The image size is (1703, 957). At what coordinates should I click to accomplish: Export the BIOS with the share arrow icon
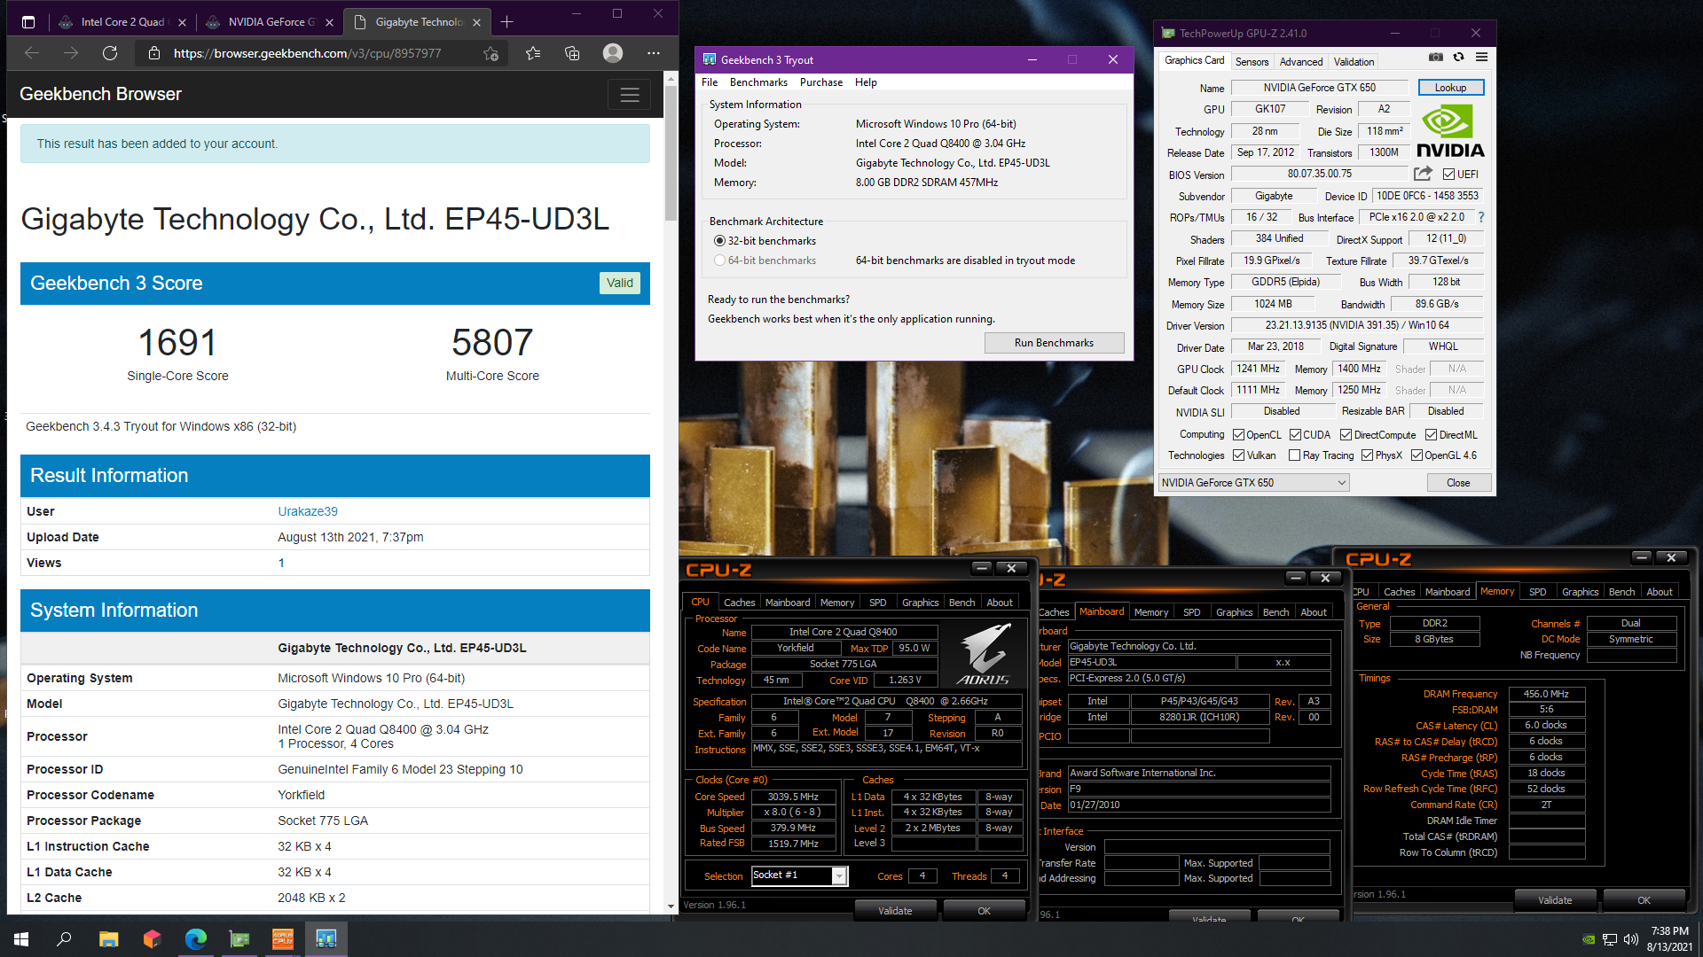(1423, 174)
